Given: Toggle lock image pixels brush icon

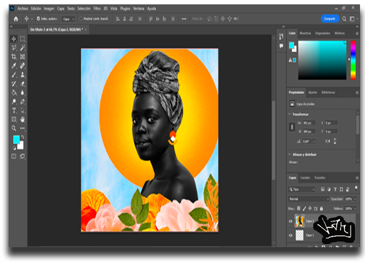Looking at the screenshot, I should coord(304,208).
